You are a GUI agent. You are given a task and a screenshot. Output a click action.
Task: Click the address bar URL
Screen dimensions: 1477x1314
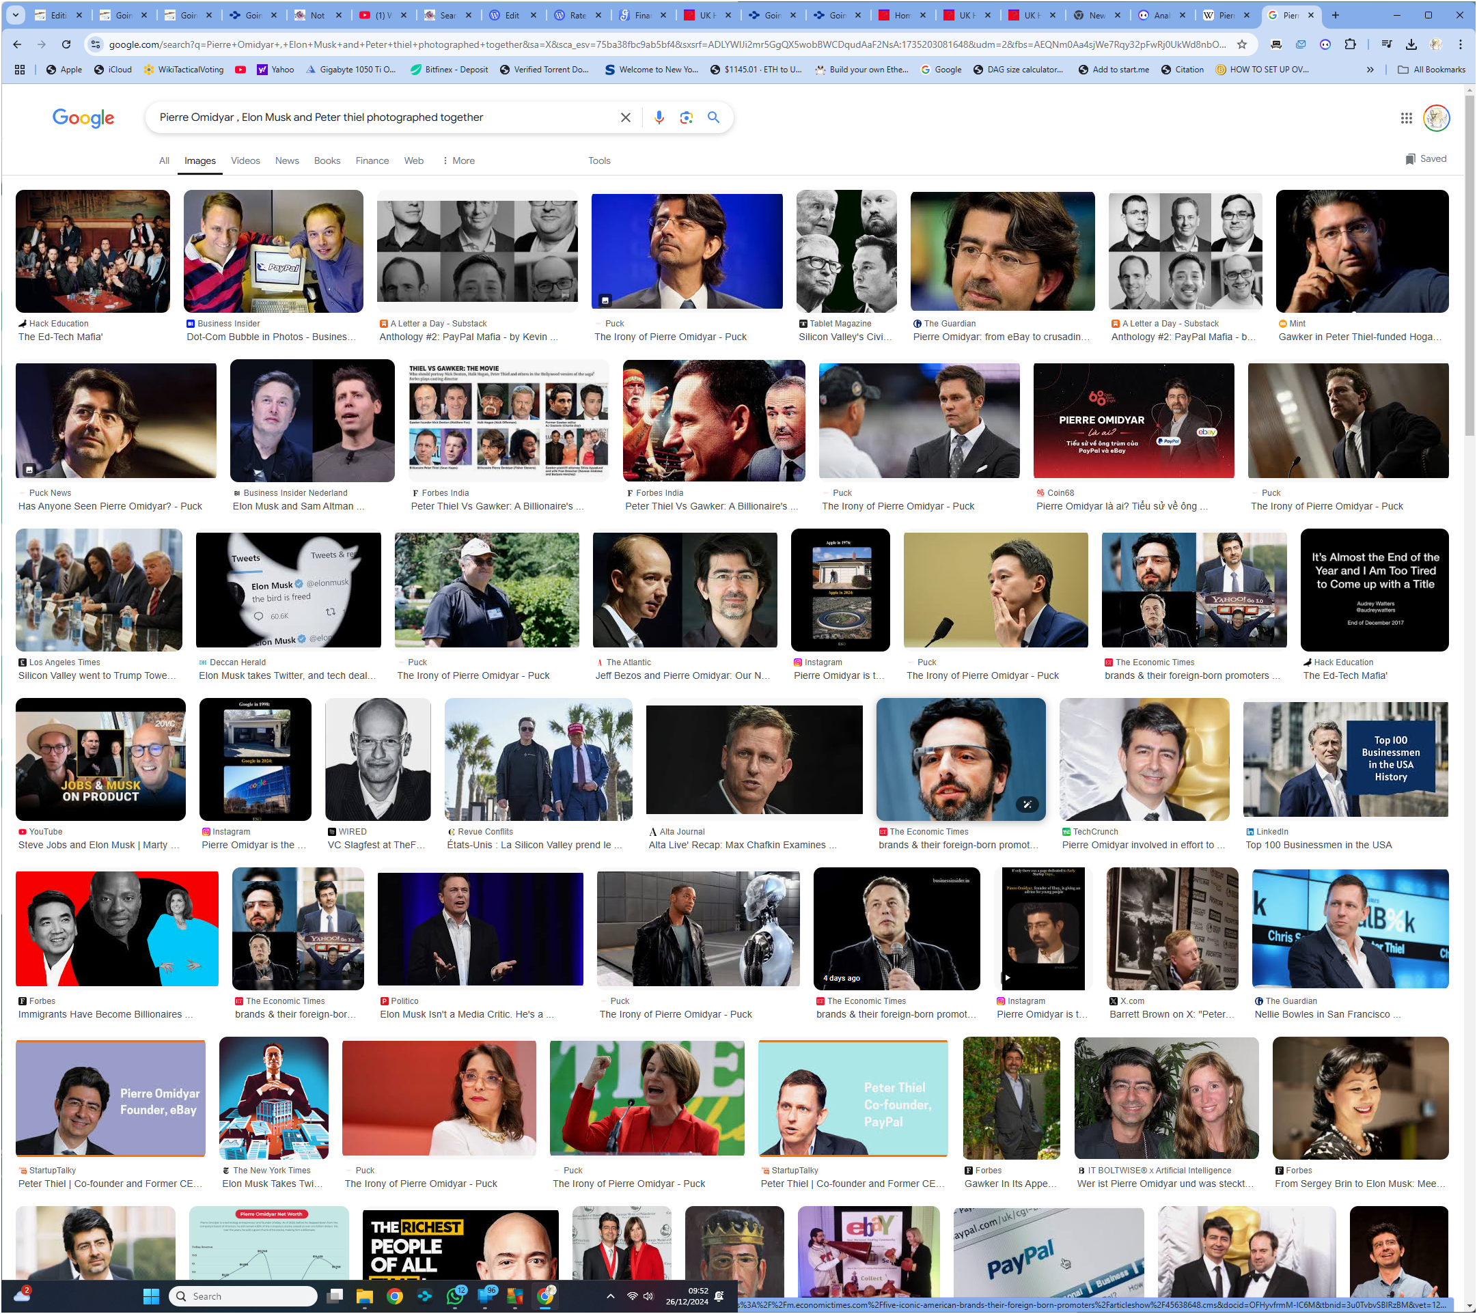coord(666,45)
